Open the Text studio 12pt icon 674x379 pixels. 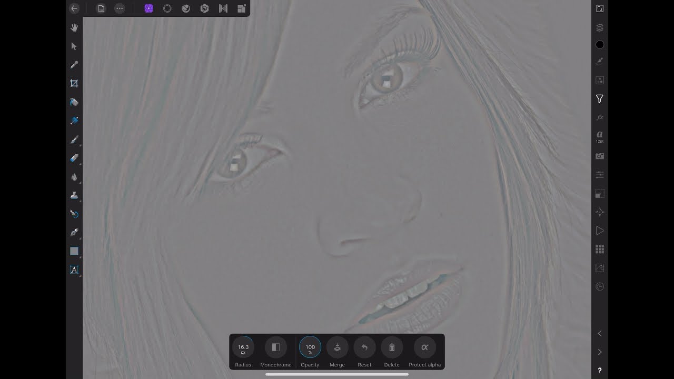click(x=600, y=137)
